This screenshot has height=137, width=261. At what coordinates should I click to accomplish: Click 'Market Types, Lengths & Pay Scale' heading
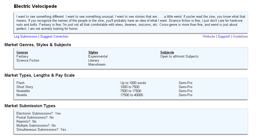[39, 75]
